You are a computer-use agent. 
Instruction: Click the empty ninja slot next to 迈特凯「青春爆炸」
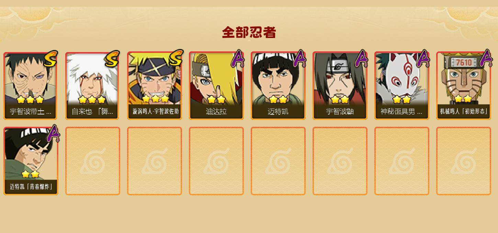click(x=93, y=161)
